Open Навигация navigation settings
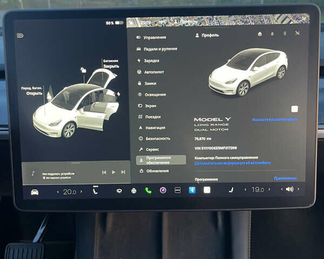 click(152, 128)
